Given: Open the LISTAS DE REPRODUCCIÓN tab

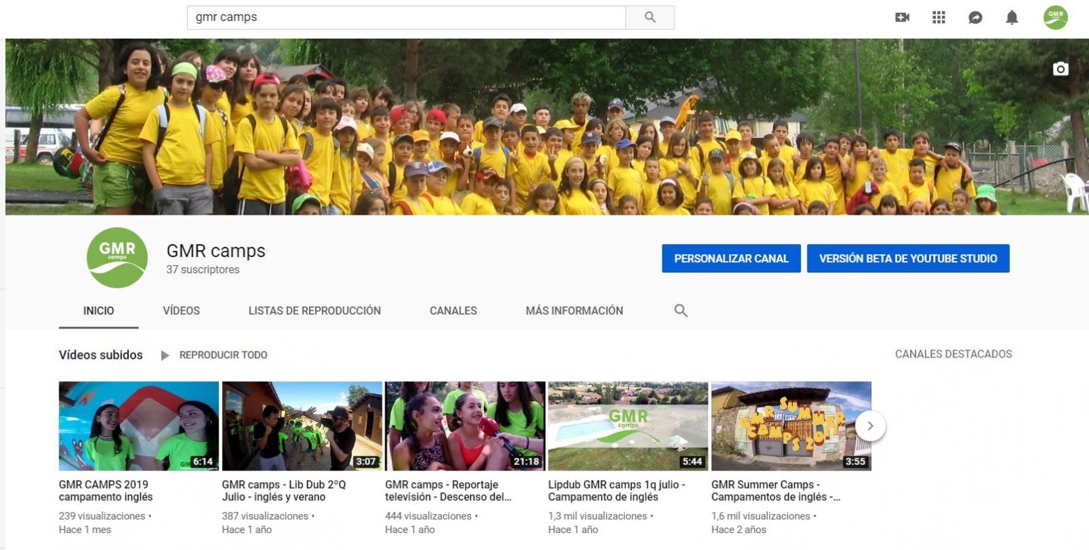Looking at the screenshot, I should click(x=314, y=311).
